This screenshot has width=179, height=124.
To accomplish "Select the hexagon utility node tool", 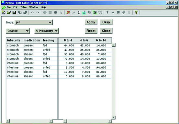I will (x=55, y=13).
